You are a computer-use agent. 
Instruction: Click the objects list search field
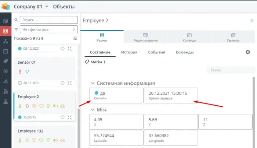tap(48, 20)
